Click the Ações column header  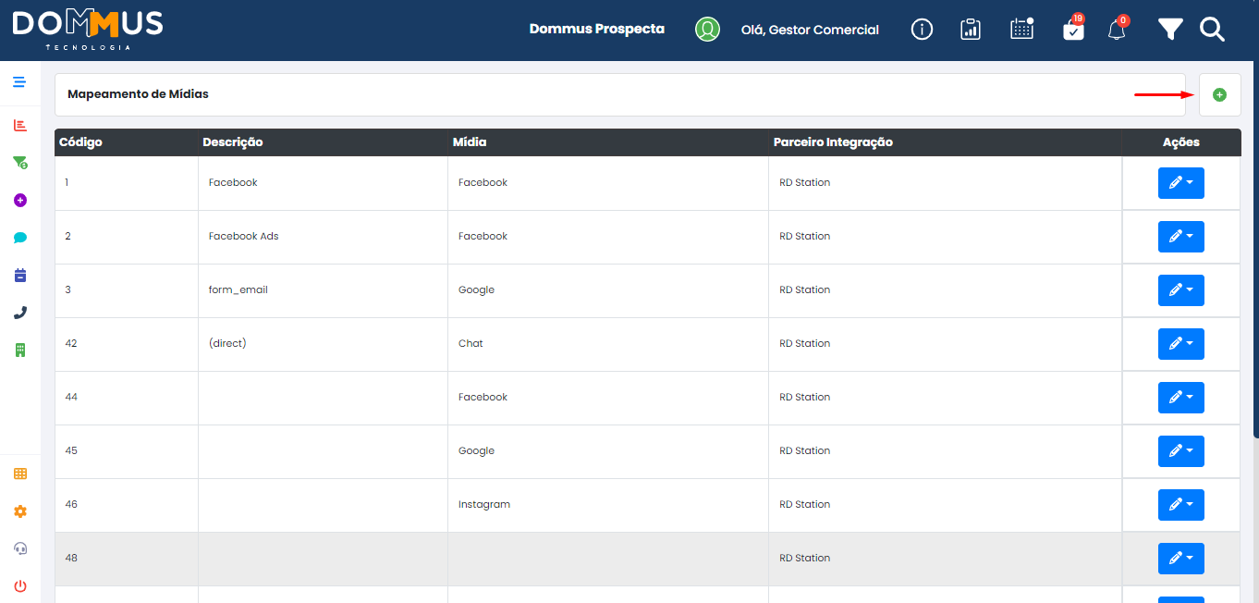tap(1181, 142)
